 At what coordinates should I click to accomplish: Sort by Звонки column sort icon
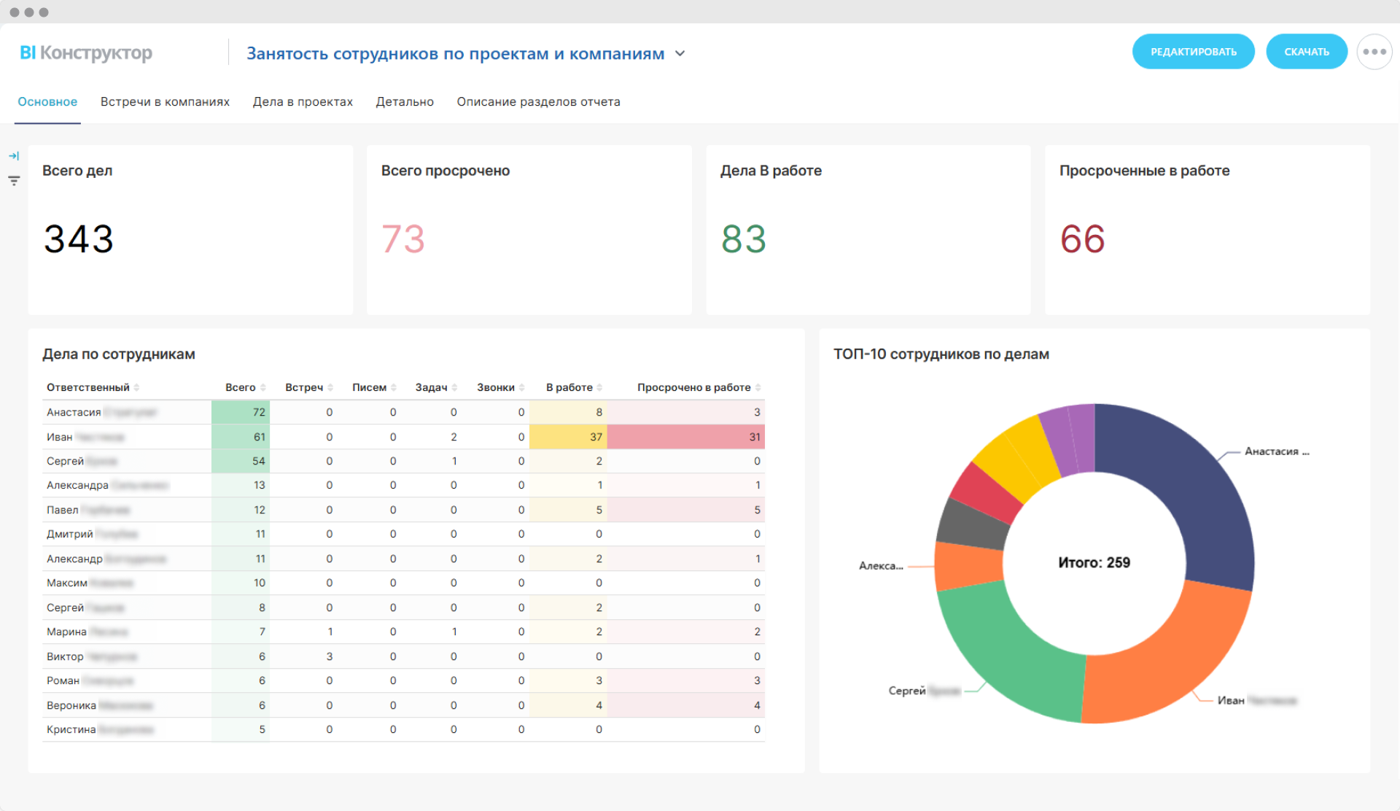coord(521,388)
